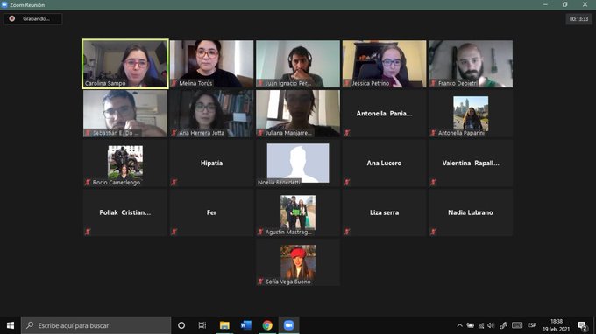The width and height of the screenshot is (596, 334).
Task: Show hidden tray icons chevron
Action: pos(459,325)
